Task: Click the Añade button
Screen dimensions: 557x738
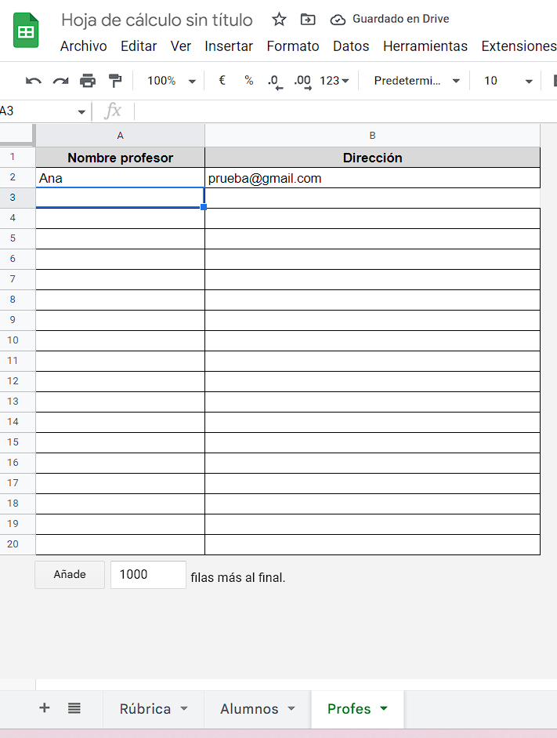Action: (70, 575)
